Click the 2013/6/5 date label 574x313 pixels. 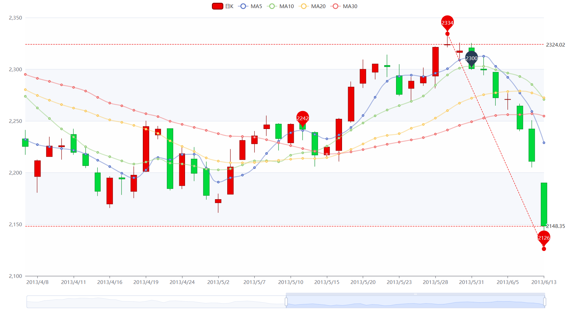click(508, 282)
